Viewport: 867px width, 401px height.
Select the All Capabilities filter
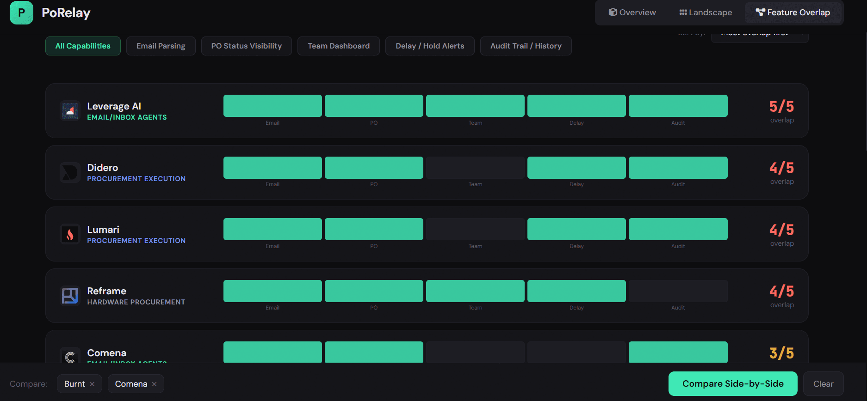pos(83,46)
